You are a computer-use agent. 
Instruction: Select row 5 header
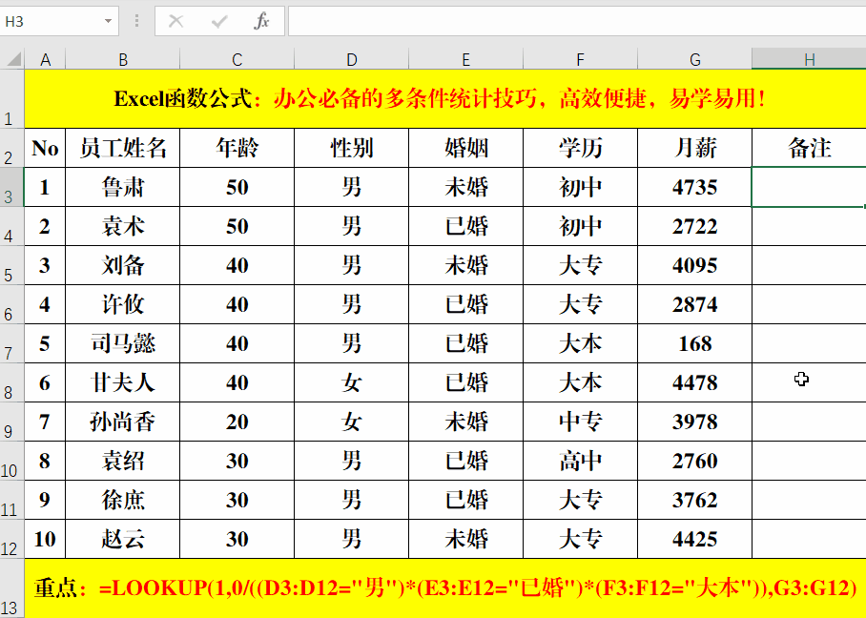[11, 265]
